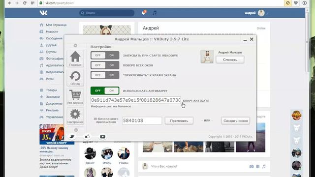Open friend Игорь avatar
Viewport: 315px width, 177px height.
point(107,153)
